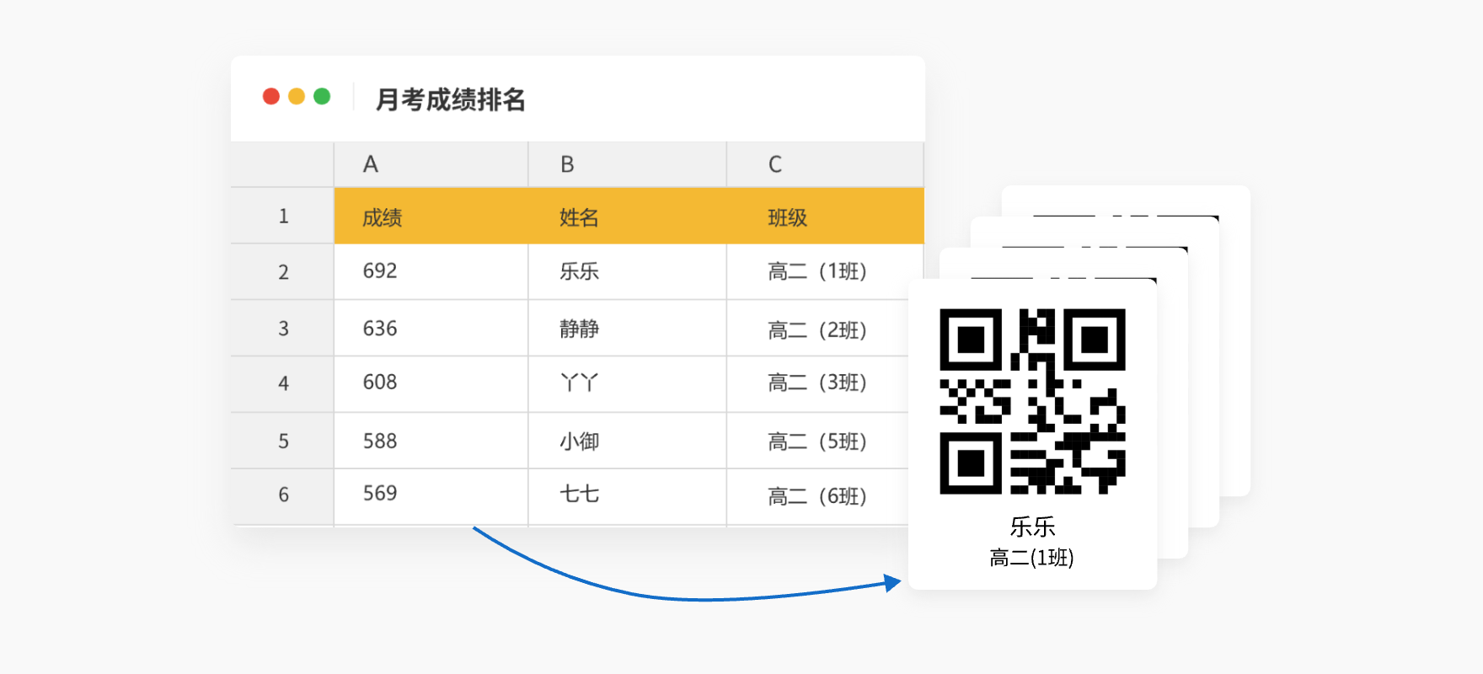Click the 乐乐 label under the QR code
This screenshot has width=1483, height=674.
(x=1032, y=527)
